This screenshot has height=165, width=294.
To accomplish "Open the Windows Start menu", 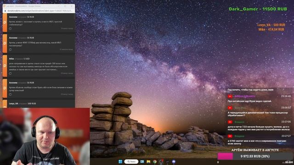I will point(120,161).
